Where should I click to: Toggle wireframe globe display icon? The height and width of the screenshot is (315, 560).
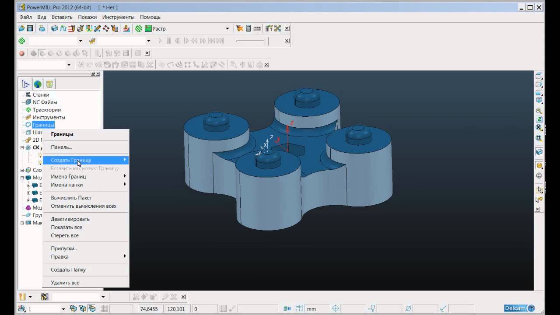(539, 176)
